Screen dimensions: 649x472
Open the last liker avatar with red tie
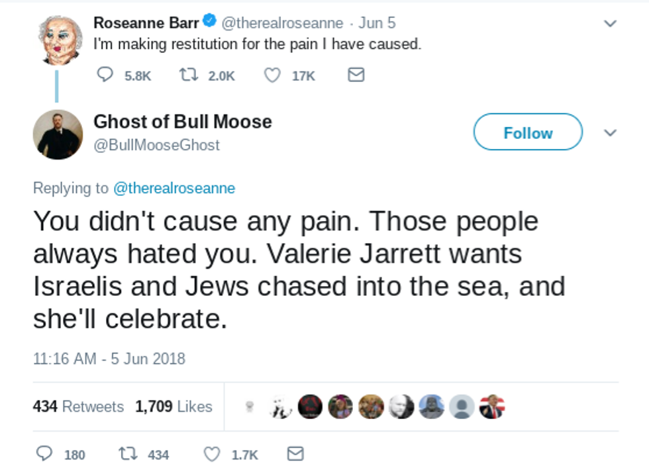pos(491,406)
